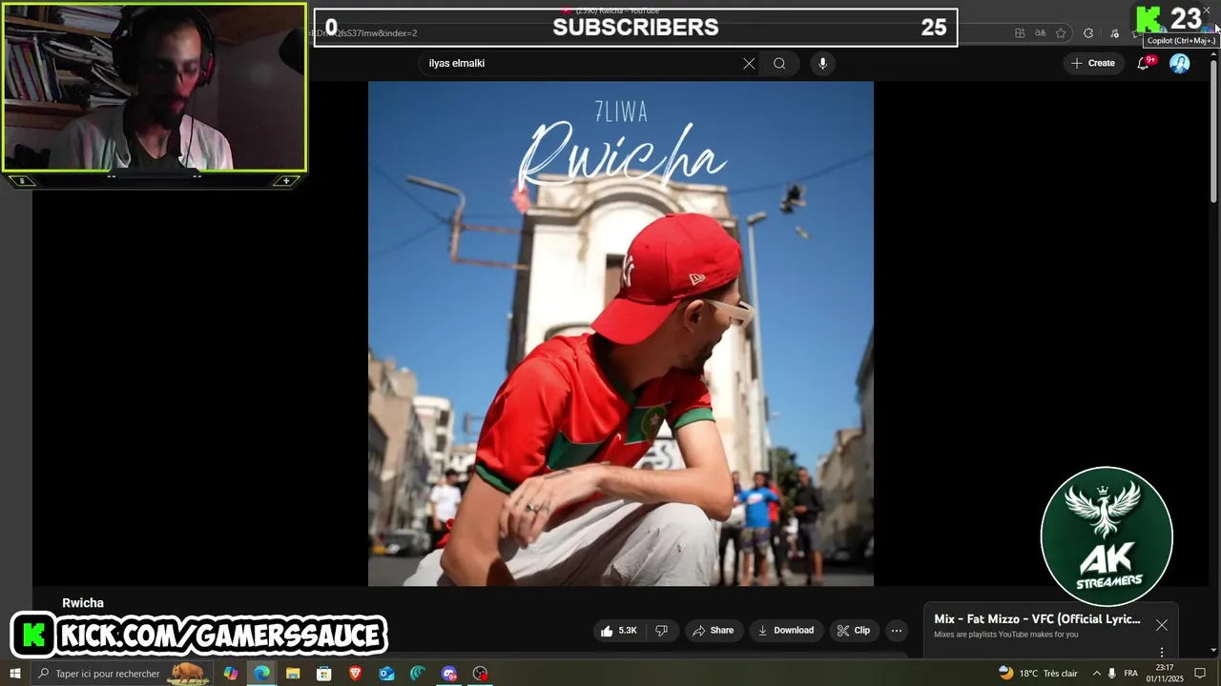Image resolution: width=1221 pixels, height=686 pixels.
Task: Switch the FRA keyboard language indicator
Action: [1131, 674]
